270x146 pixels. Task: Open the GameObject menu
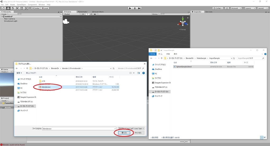[21, 5]
